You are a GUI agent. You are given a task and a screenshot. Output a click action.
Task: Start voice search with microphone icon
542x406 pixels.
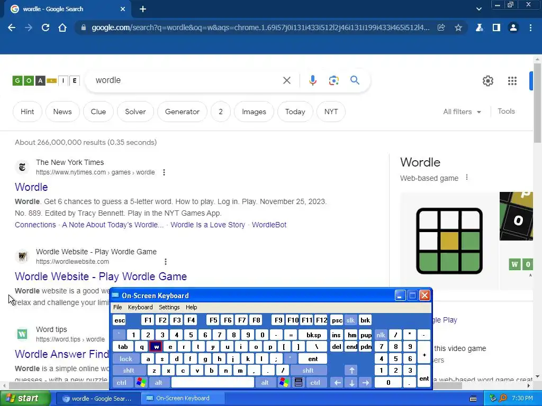[312, 80]
